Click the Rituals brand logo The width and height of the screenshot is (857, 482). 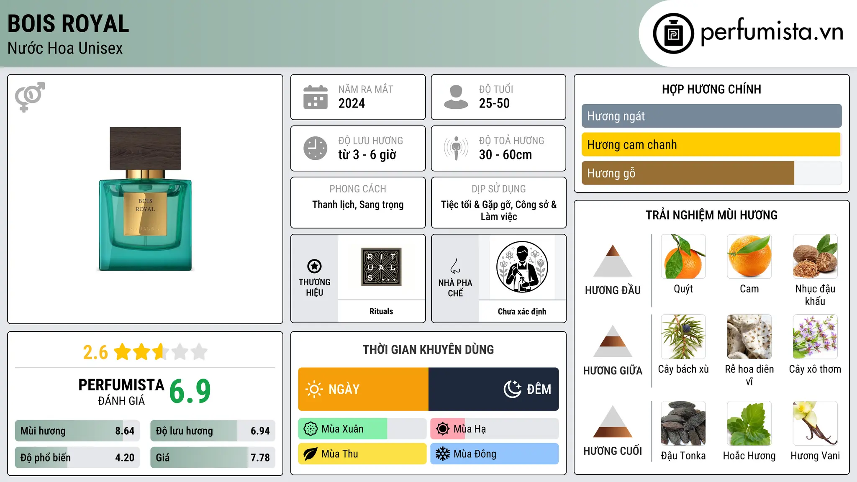381,267
